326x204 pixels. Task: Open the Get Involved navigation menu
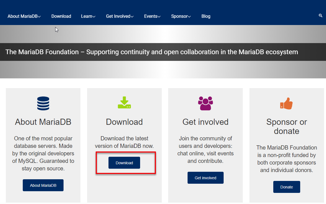point(120,16)
